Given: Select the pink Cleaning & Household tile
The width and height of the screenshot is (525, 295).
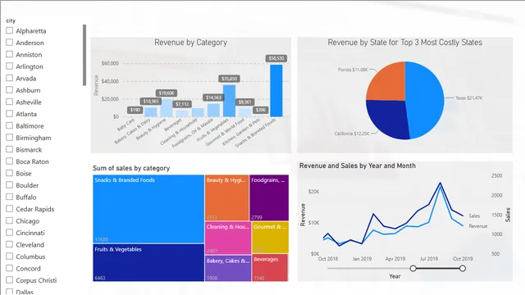Looking at the screenshot, I should tap(228, 238).
